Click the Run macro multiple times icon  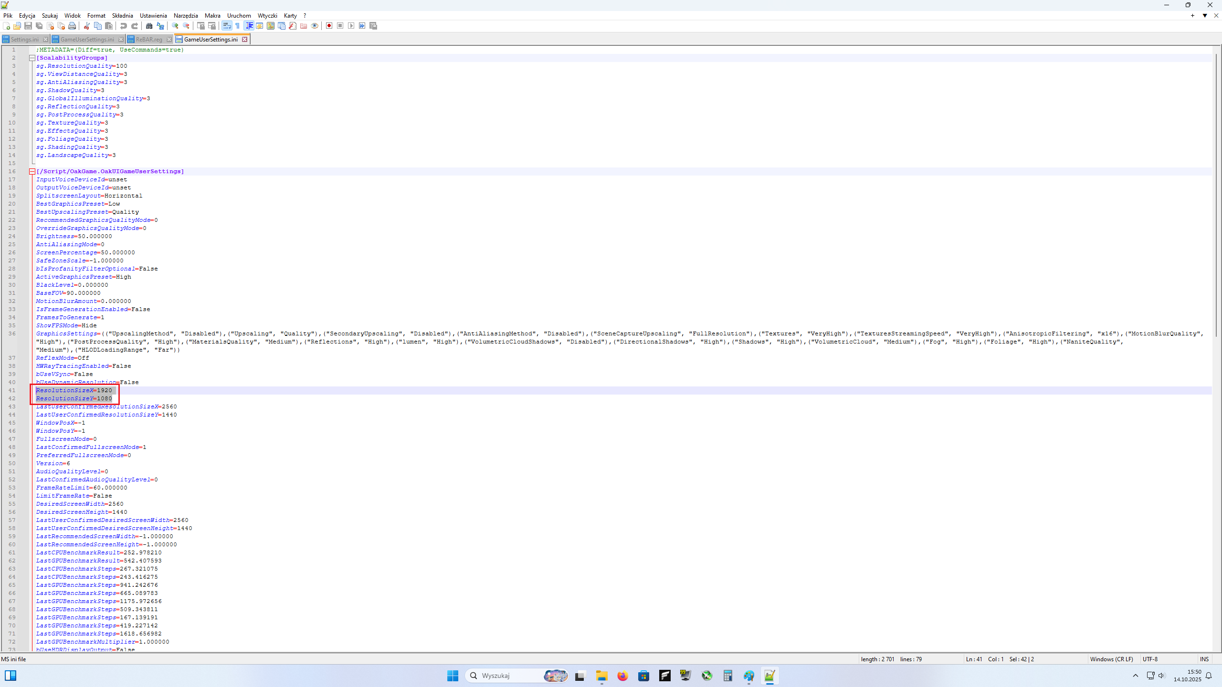(362, 26)
